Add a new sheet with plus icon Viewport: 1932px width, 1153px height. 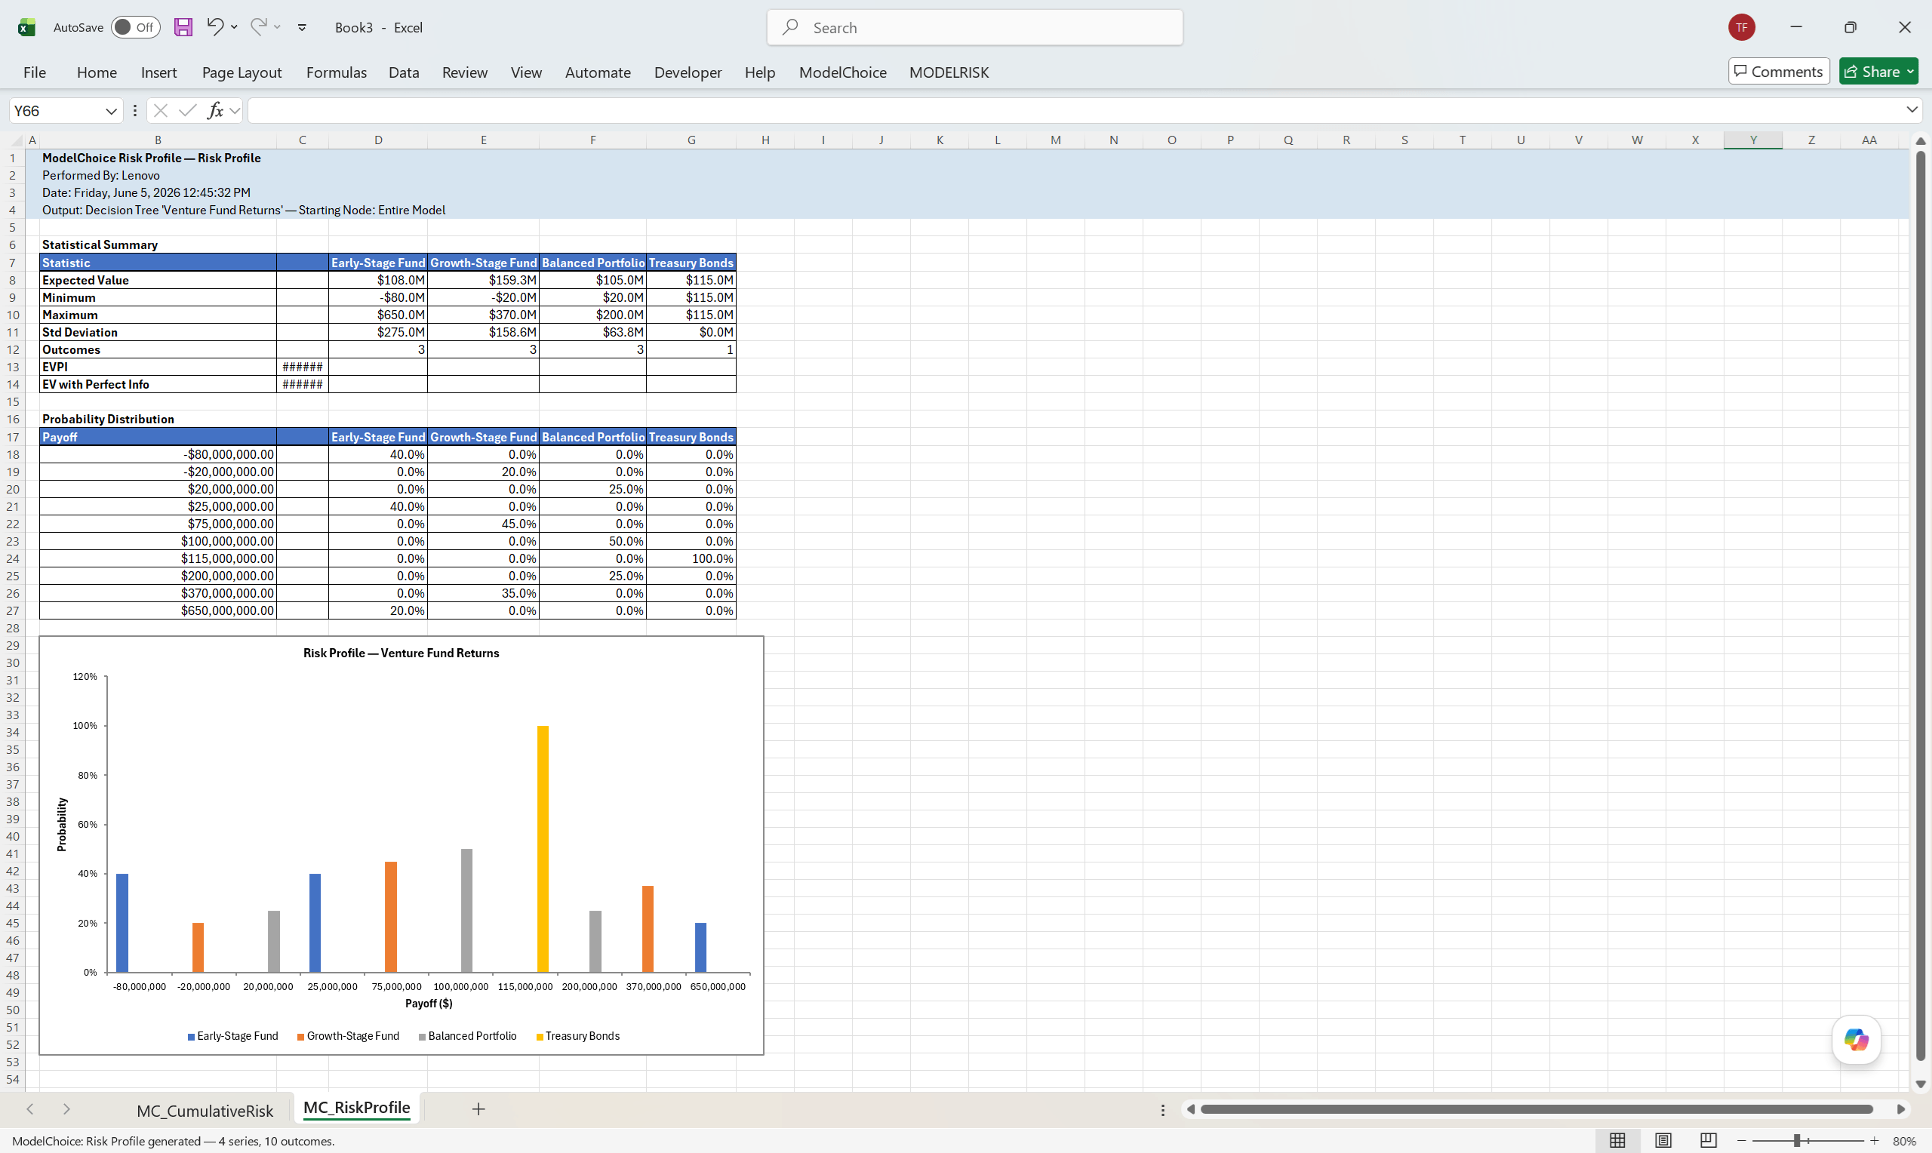478,1109
